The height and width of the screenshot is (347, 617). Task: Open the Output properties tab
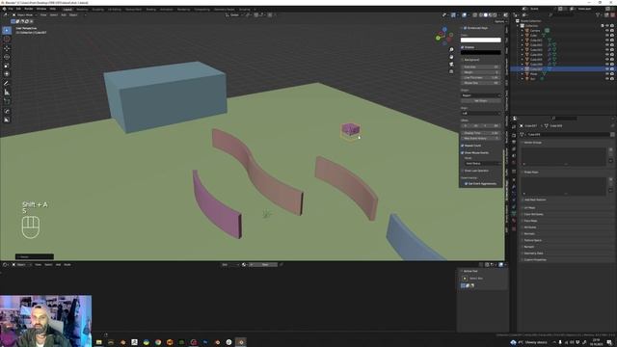514,142
